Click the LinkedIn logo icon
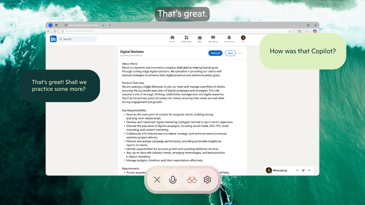 (53, 39)
